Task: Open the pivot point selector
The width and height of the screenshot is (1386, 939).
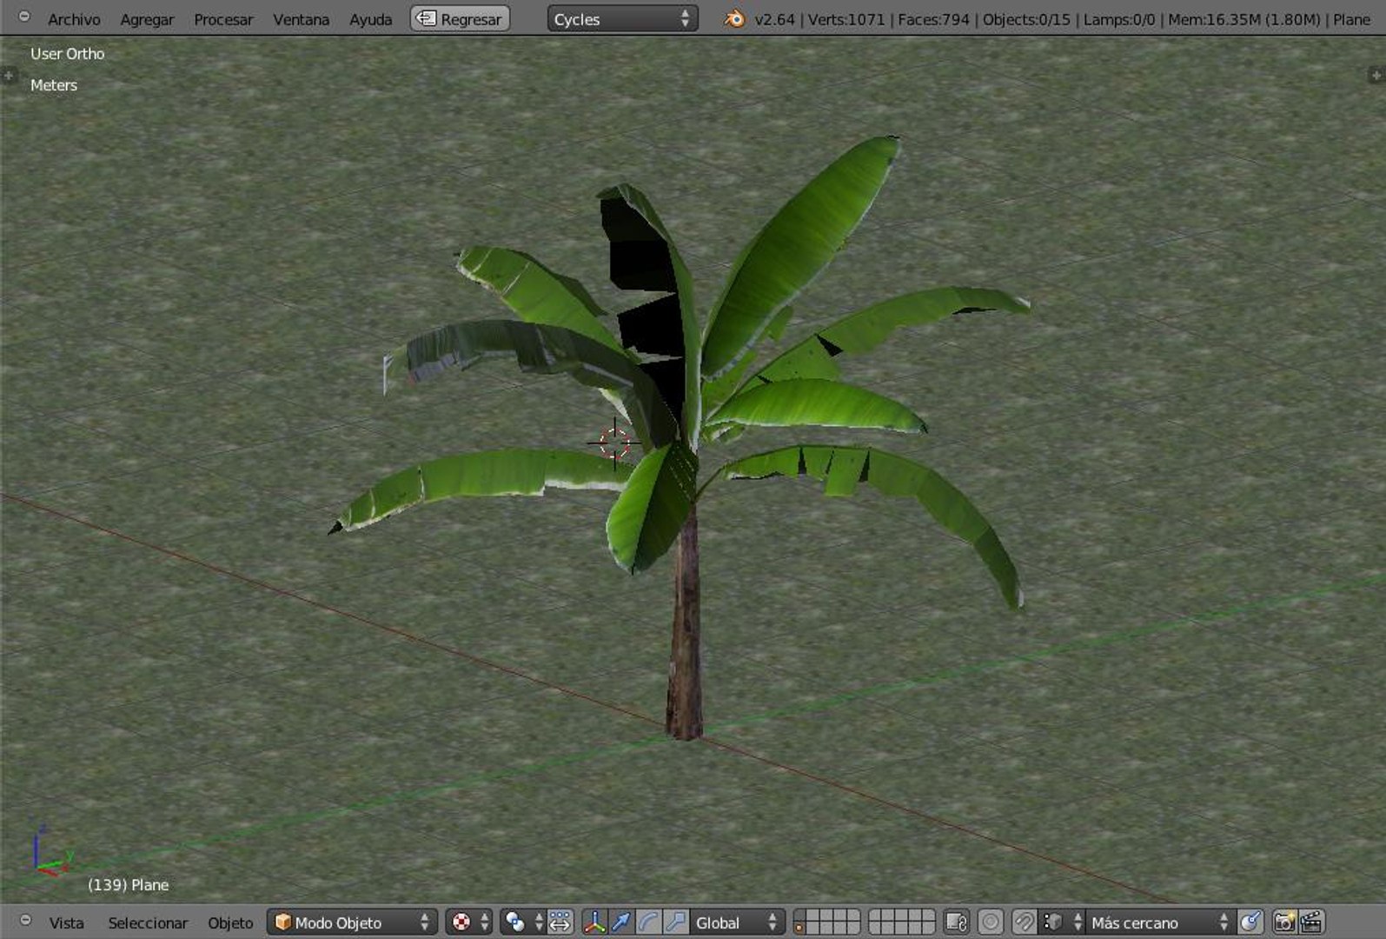Action: 524,922
